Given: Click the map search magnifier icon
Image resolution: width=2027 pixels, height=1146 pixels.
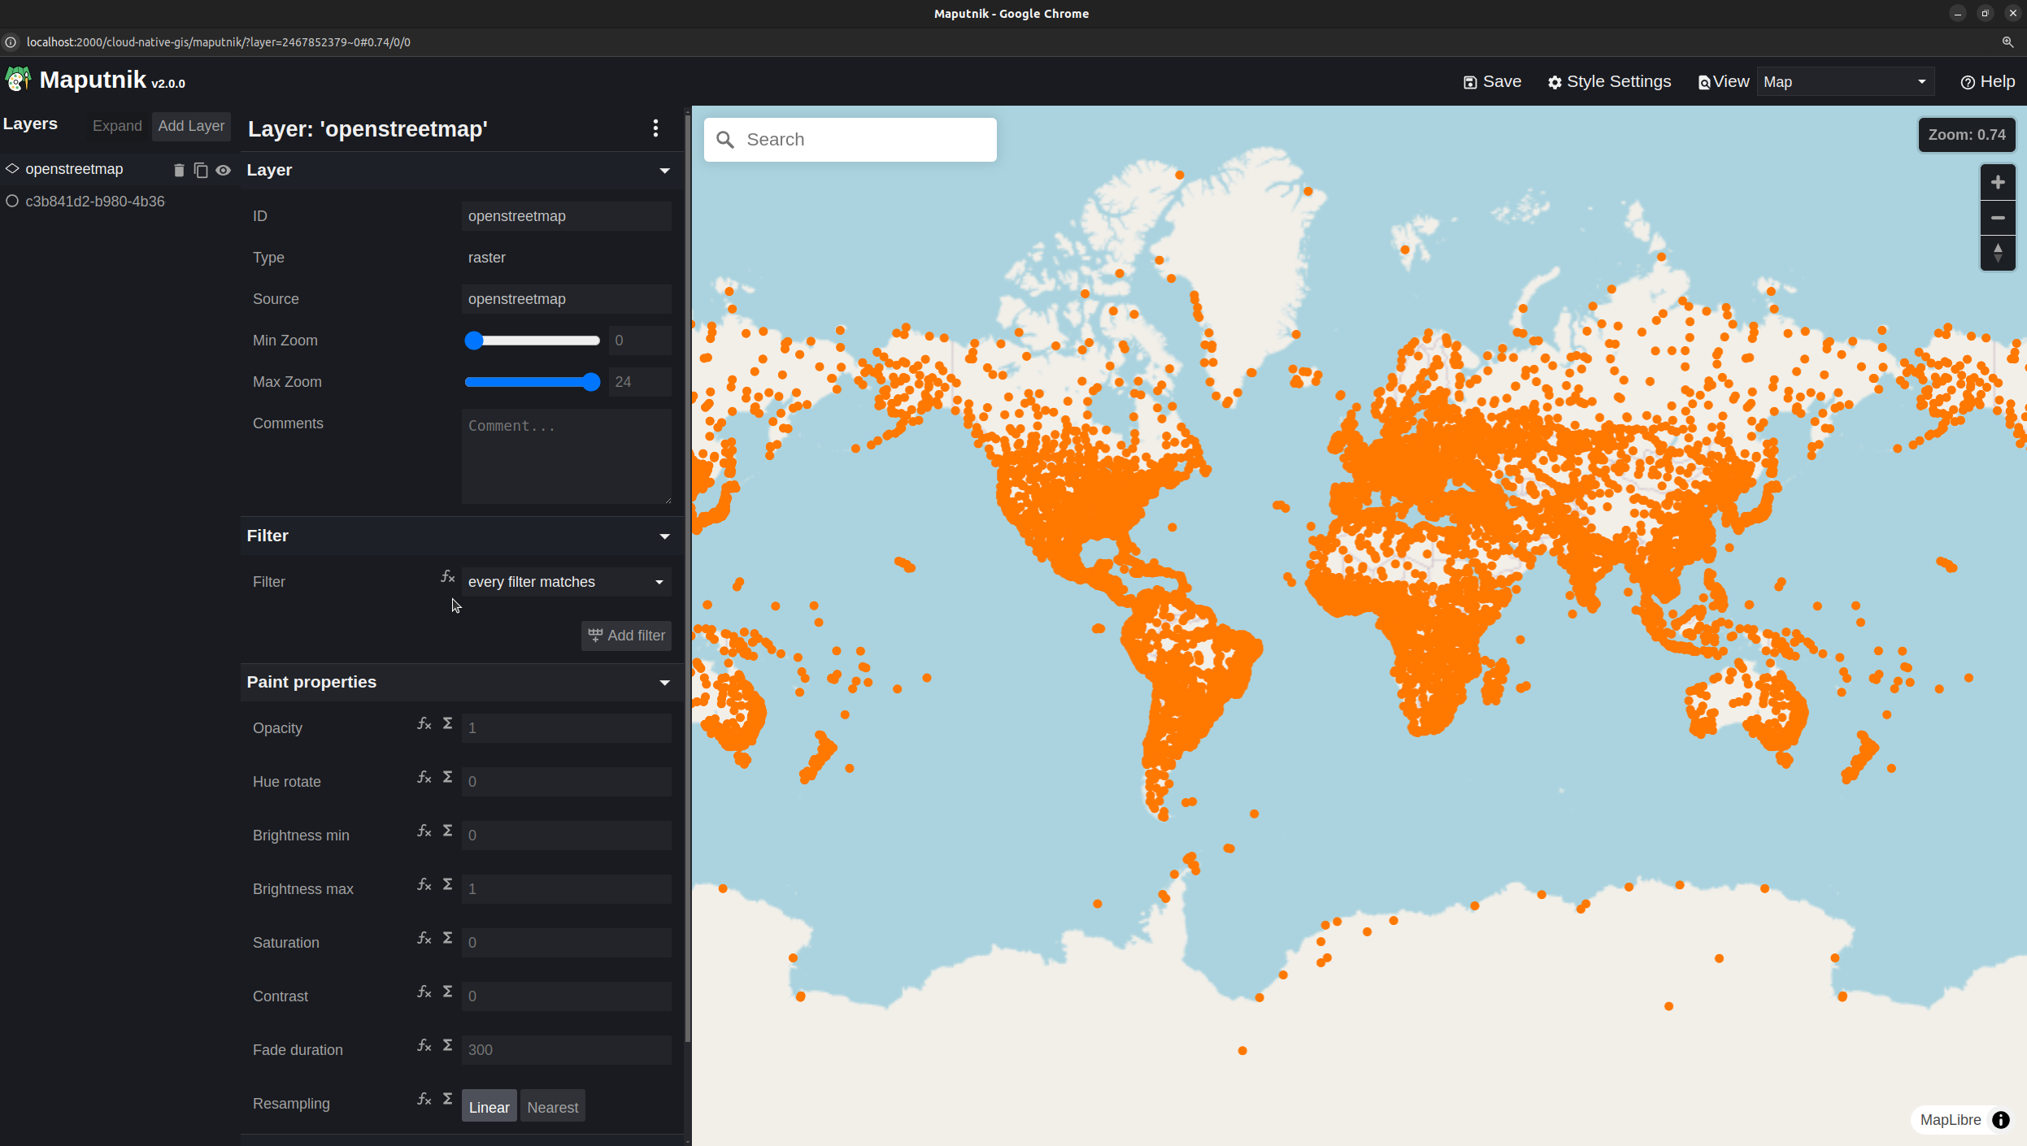Looking at the screenshot, I should (725, 140).
